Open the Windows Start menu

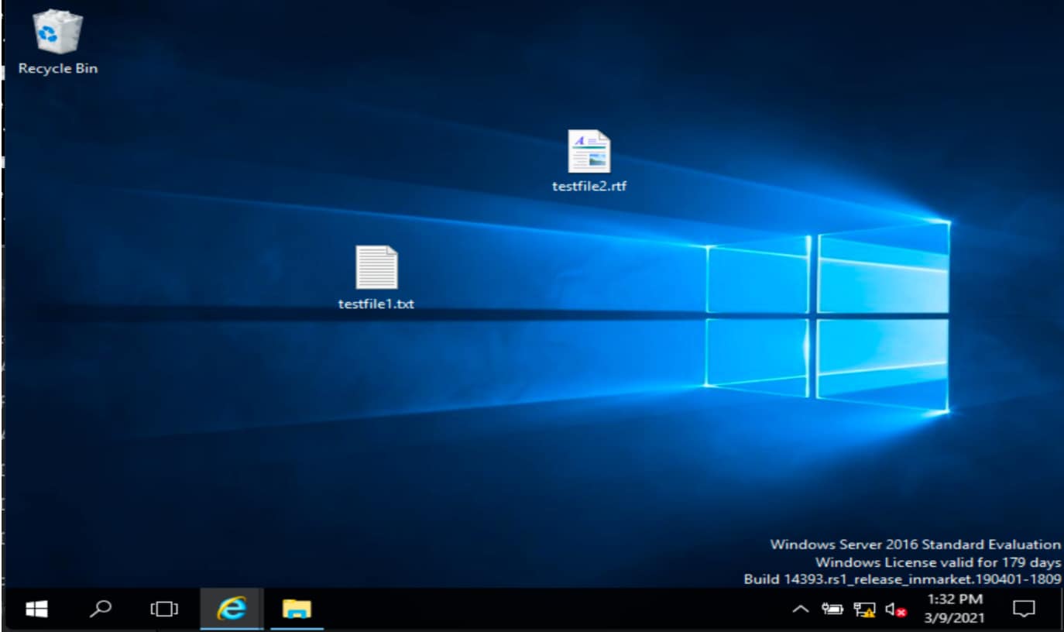pos(36,610)
